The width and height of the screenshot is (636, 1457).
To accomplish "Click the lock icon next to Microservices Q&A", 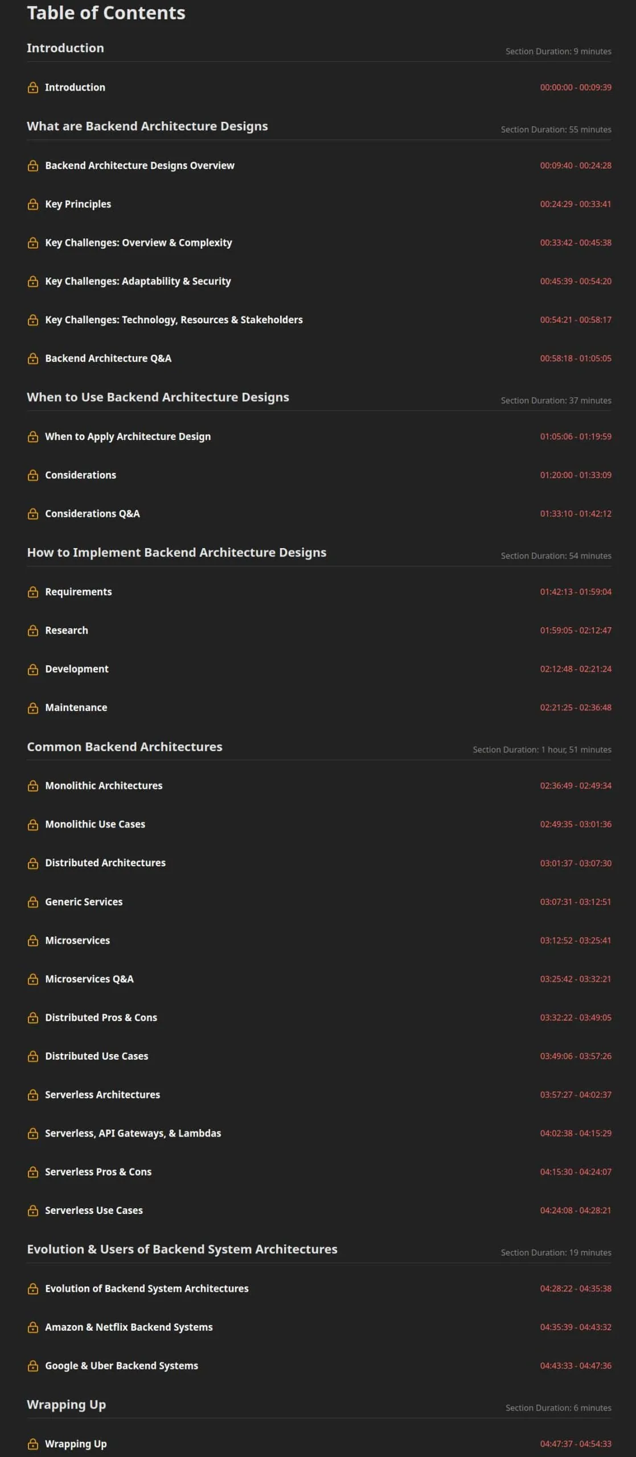I will click(x=33, y=979).
